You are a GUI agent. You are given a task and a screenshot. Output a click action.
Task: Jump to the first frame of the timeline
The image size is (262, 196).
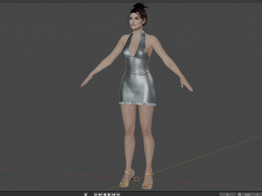[96, 194]
